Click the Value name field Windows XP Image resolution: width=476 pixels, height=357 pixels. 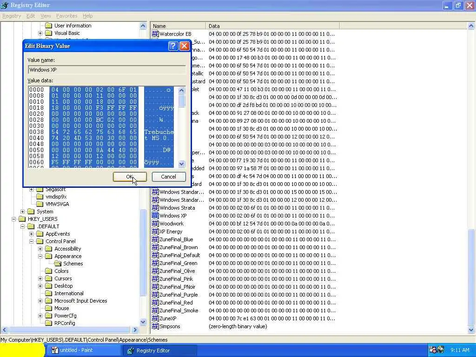(x=107, y=70)
